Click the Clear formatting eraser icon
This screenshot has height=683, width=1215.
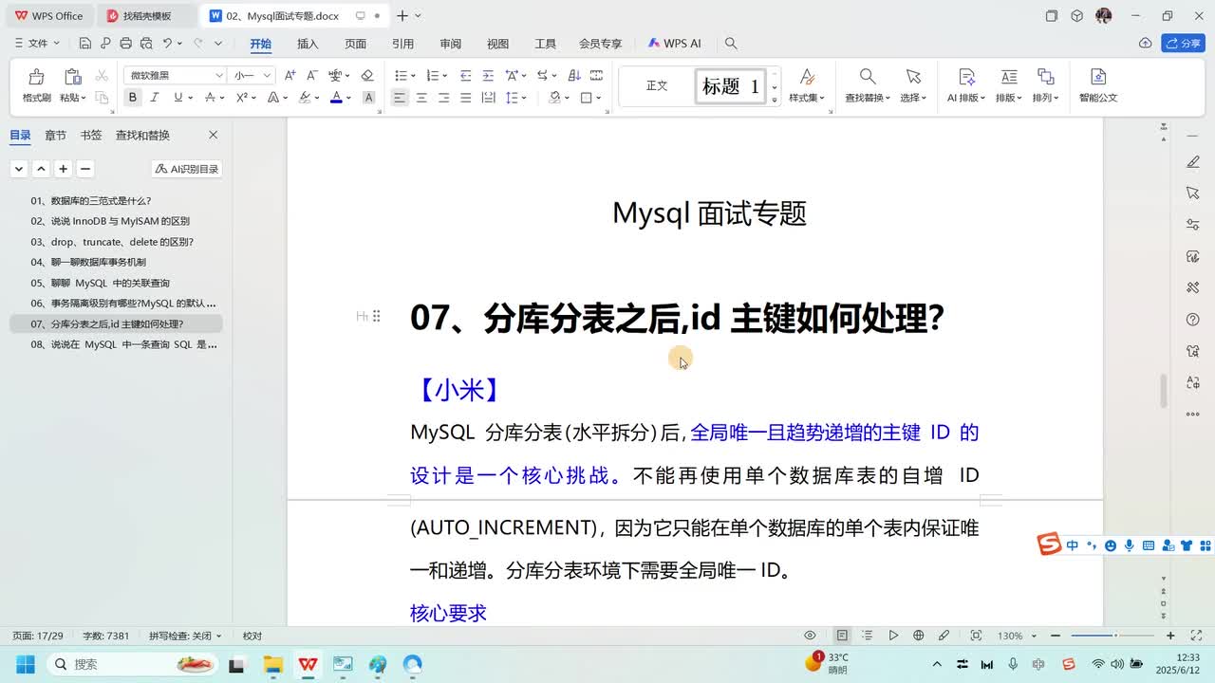click(367, 75)
